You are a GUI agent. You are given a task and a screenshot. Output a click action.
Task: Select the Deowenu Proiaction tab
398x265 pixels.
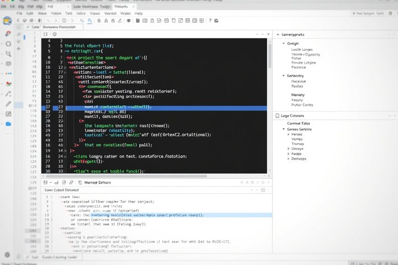59,27
